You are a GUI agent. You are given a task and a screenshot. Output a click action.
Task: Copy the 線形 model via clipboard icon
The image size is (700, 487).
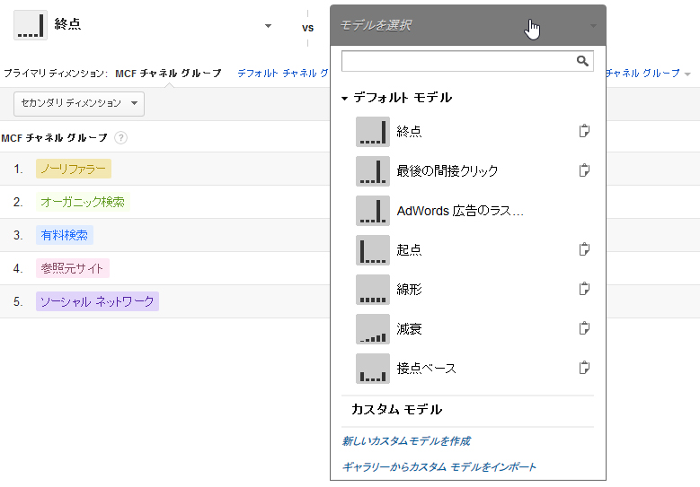[x=584, y=289]
